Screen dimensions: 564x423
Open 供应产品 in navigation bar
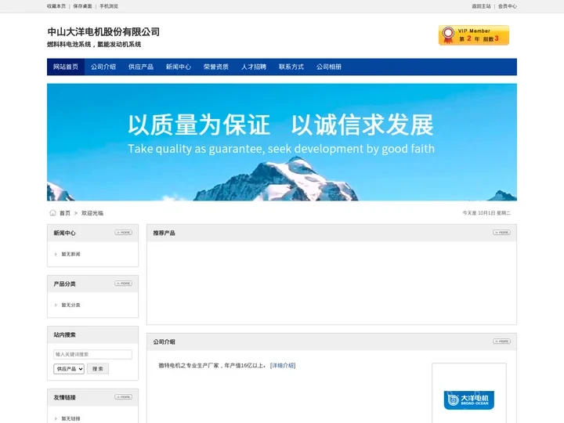pyautogui.click(x=141, y=67)
